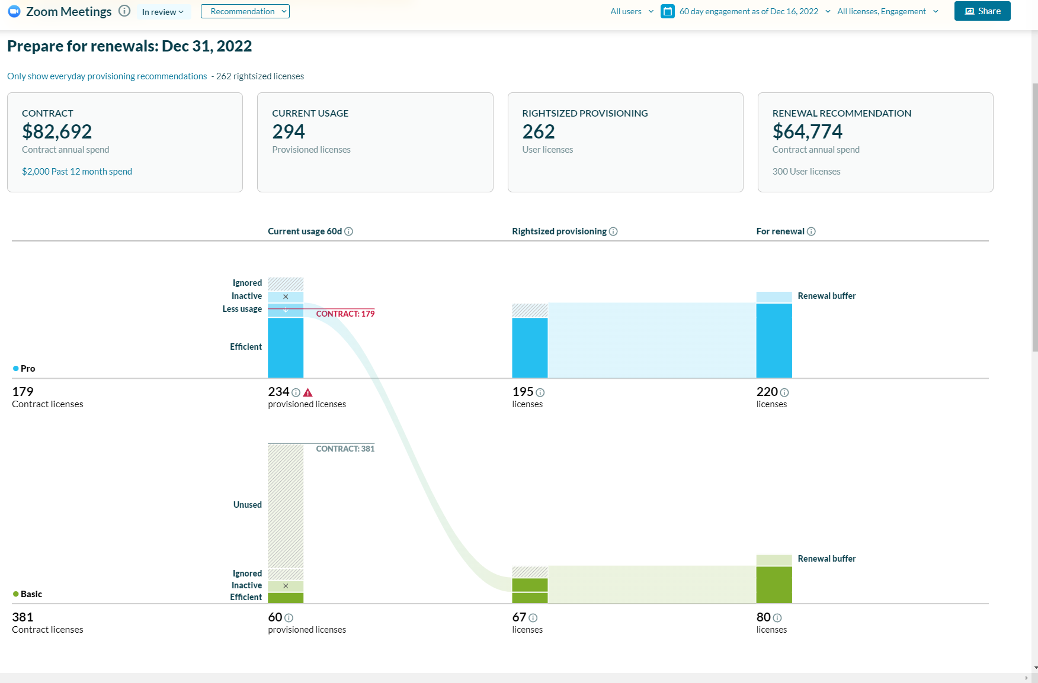Click the Basic Efficient green bar segment

click(x=286, y=598)
